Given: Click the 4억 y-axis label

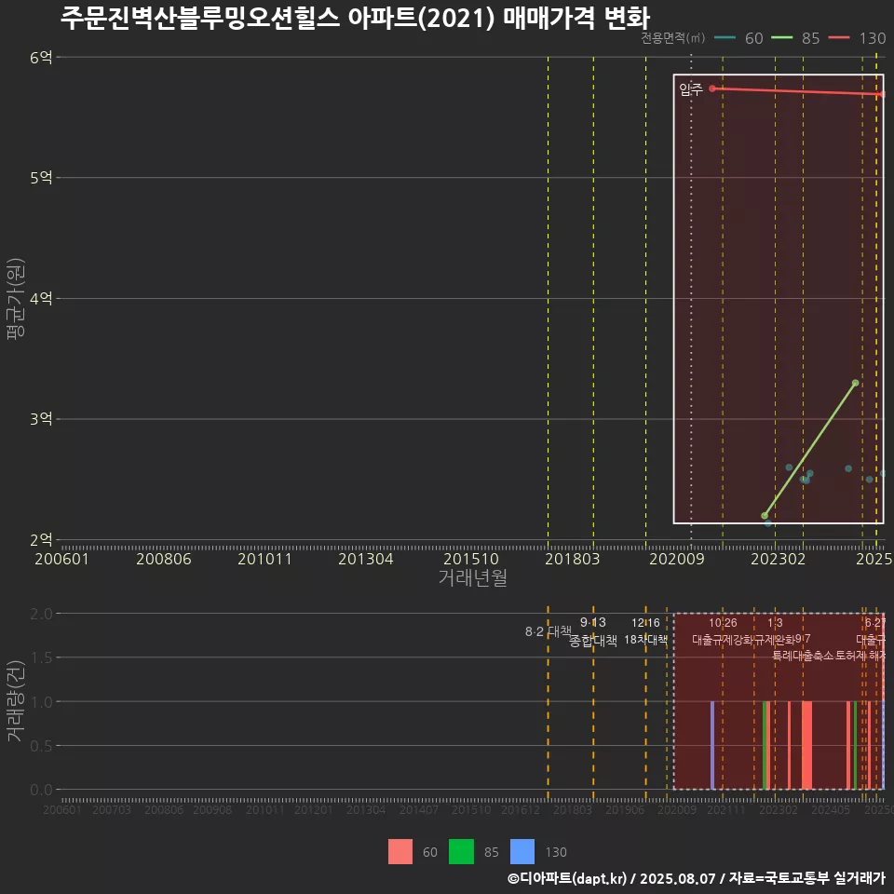Looking at the screenshot, I should 41,299.
